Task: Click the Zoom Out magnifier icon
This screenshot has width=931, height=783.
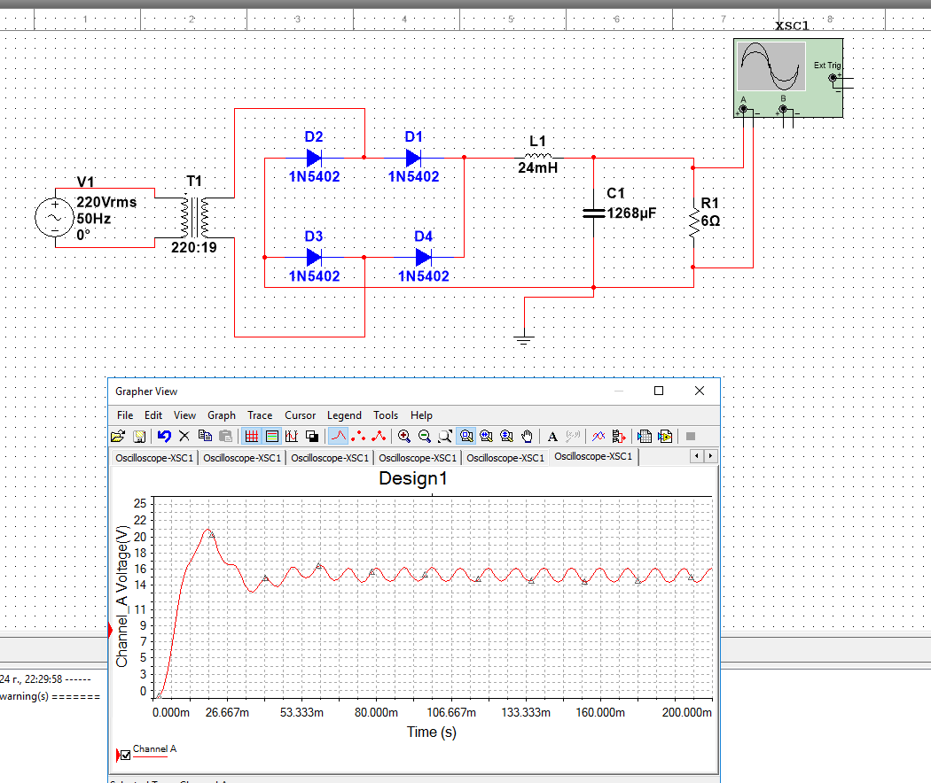Action: (x=425, y=437)
